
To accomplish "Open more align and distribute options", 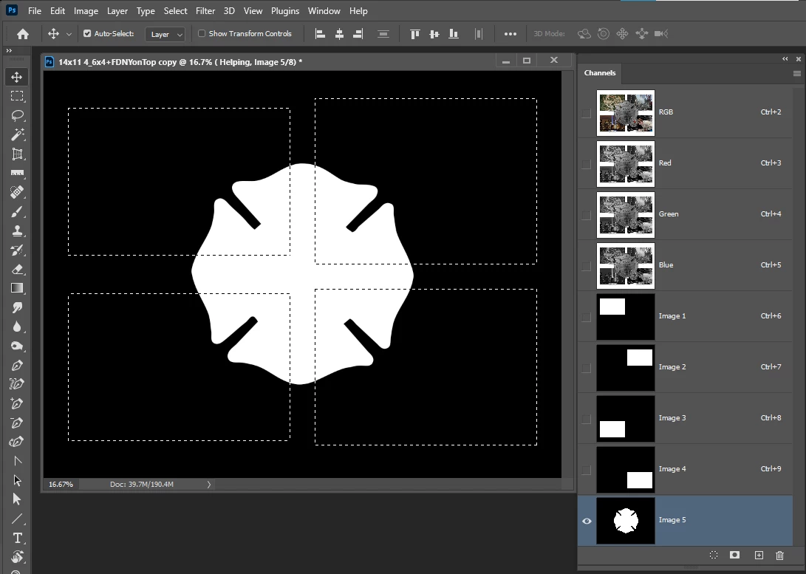I will pyautogui.click(x=510, y=34).
